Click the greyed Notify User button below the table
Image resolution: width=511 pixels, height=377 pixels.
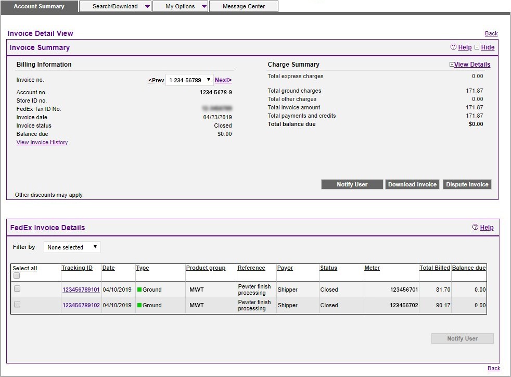pyautogui.click(x=463, y=338)
